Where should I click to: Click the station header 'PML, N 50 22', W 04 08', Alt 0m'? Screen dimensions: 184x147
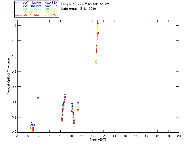click(x=85, y=4)
